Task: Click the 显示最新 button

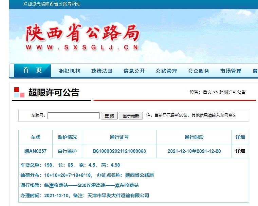Action: pos(131,116)
